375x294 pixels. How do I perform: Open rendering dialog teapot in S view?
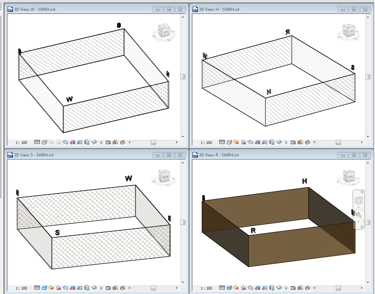pyautogui.click(x=65, y=288)
